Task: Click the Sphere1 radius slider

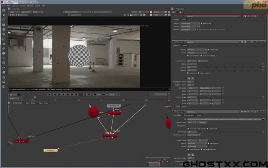Action: pos(229,64)
